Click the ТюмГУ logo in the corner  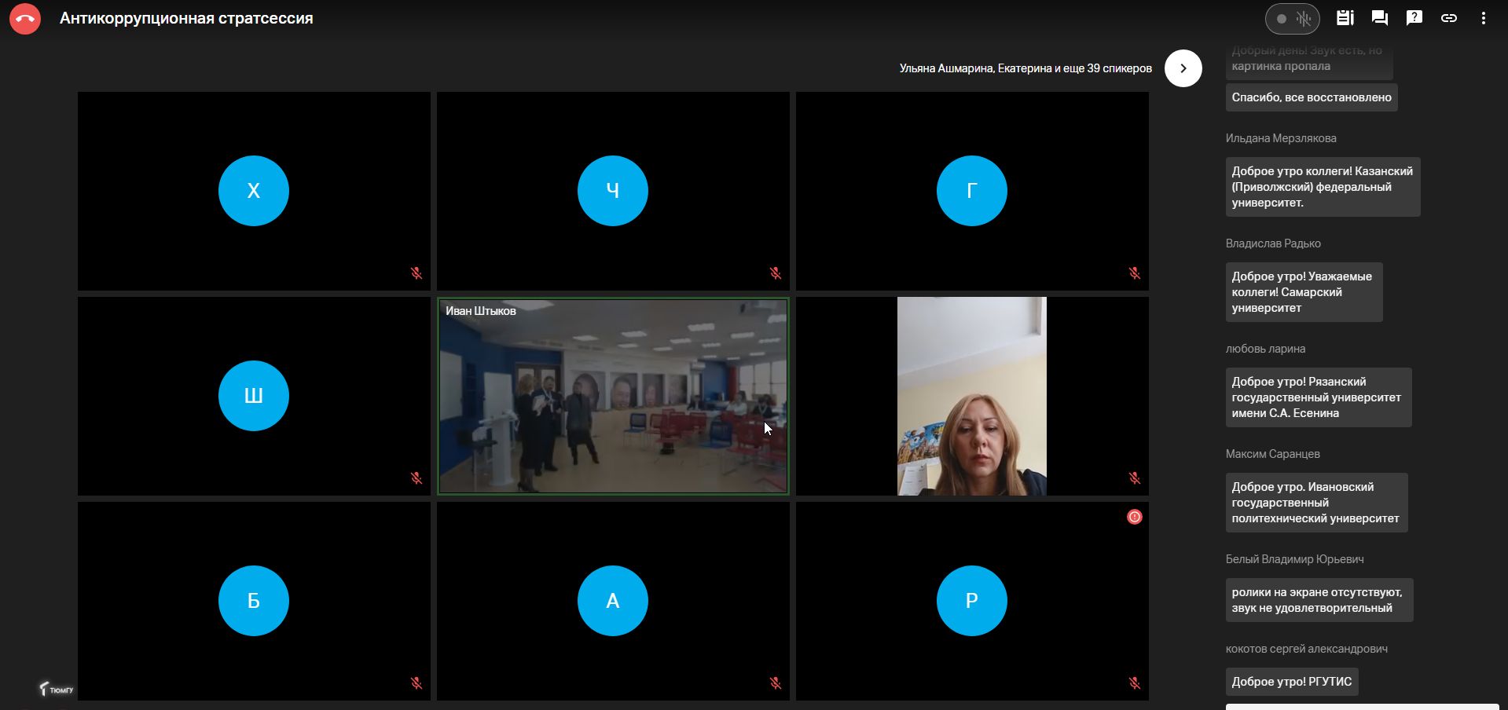[56, 689]
